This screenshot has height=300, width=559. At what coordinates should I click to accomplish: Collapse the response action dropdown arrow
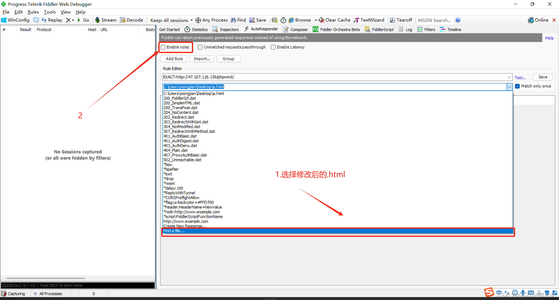pos(510,87)
